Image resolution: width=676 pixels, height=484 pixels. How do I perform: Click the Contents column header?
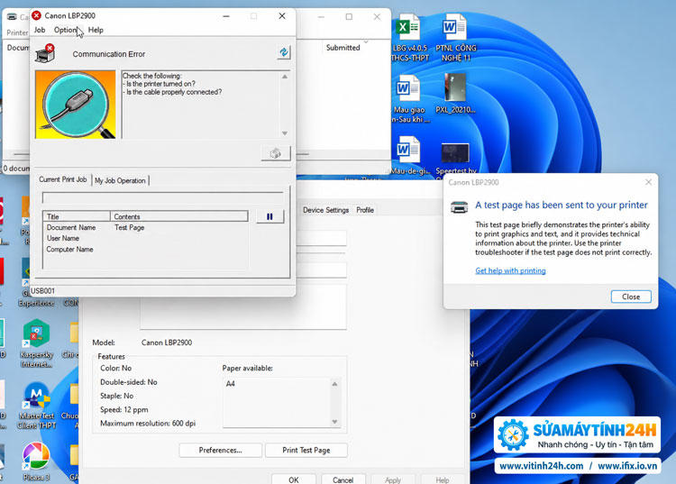click(179, 216)
